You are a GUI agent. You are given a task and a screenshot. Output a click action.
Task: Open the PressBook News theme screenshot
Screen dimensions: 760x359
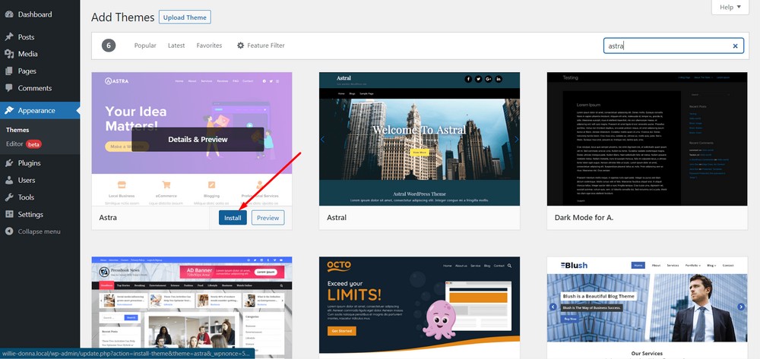(192, 307)
